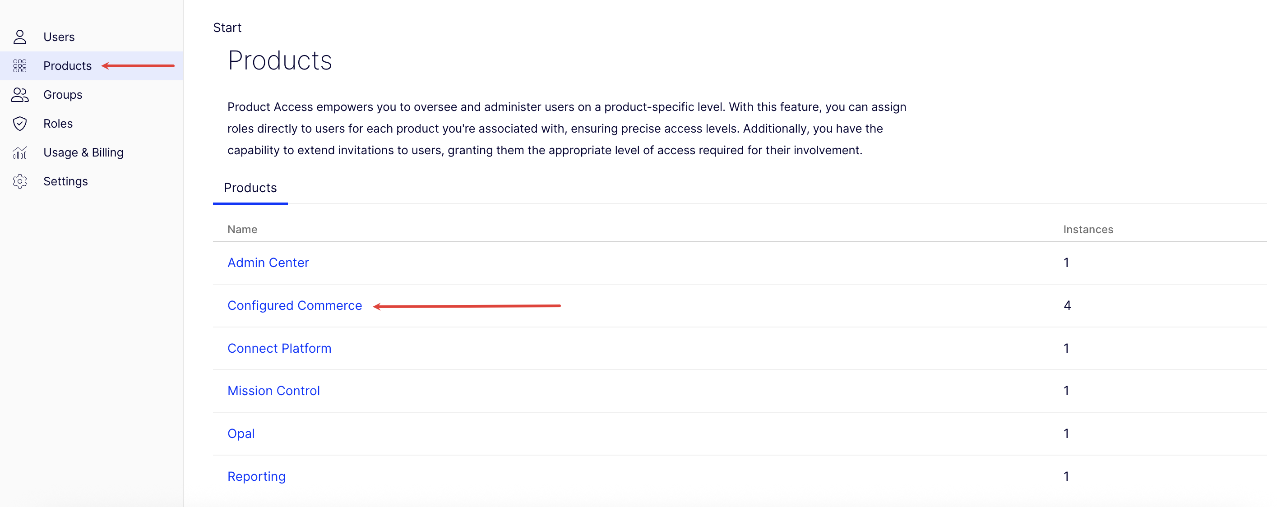Click the Configured Commerce link
Image resolution: width=1277 pixels, height=507 pixels.
point(295,305)
